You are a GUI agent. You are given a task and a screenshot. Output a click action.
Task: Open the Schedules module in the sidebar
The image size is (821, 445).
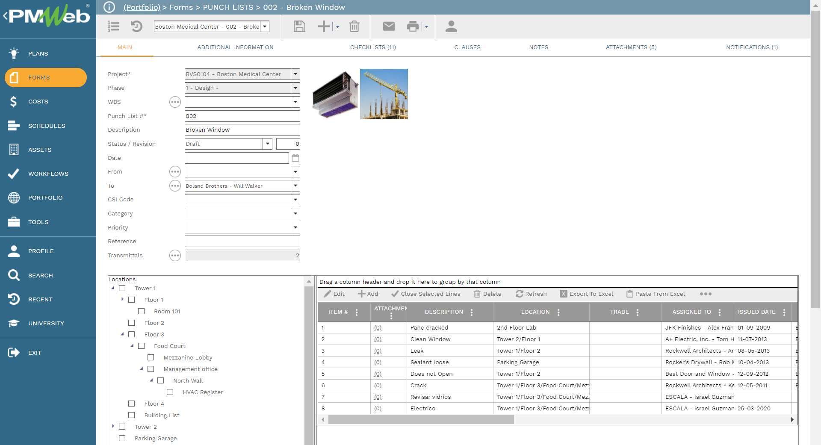click(48, 126)
